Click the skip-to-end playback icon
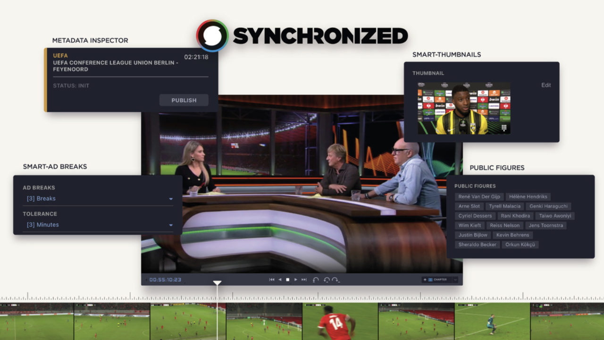The image size is (604, 340). pos(304,279)
